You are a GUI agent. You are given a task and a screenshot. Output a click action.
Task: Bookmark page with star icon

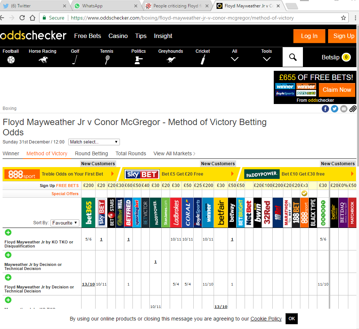tap(343, 18)
